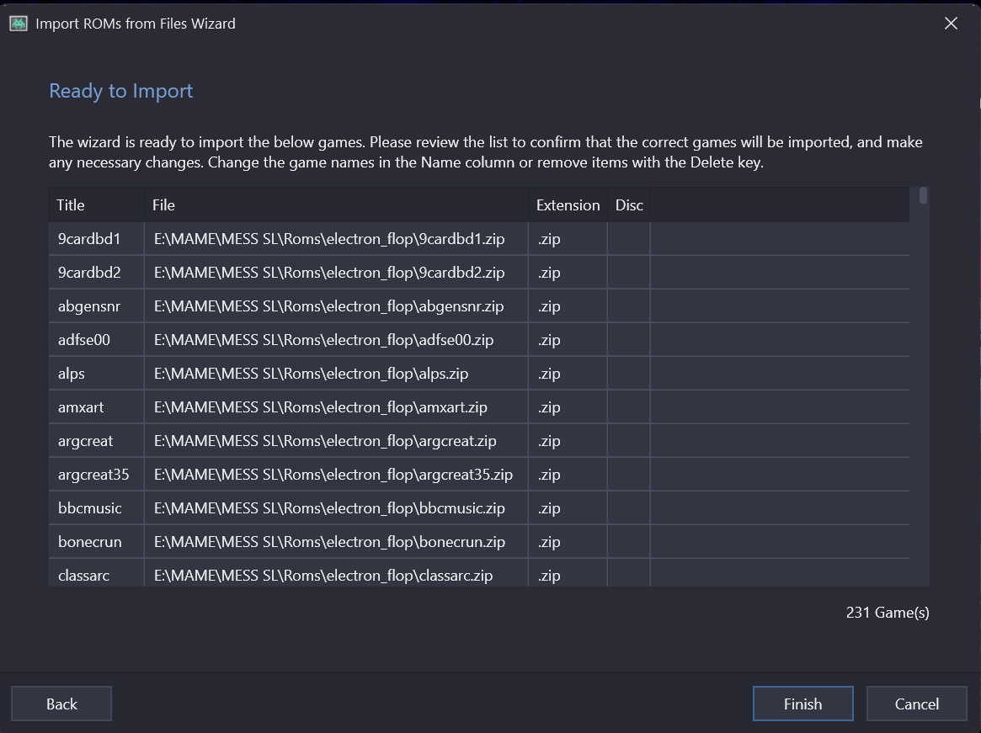Close the Import ROMs wizard window
This screenshot has width=981, height=733.
[951, 24]
